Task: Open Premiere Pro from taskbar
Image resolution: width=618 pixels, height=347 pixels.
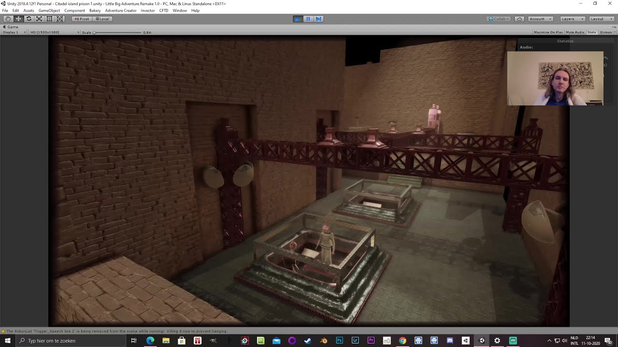Action: (x=371, y=341)
